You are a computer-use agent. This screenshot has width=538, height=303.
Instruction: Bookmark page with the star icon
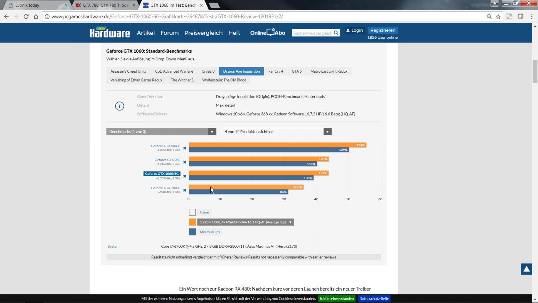498,16
